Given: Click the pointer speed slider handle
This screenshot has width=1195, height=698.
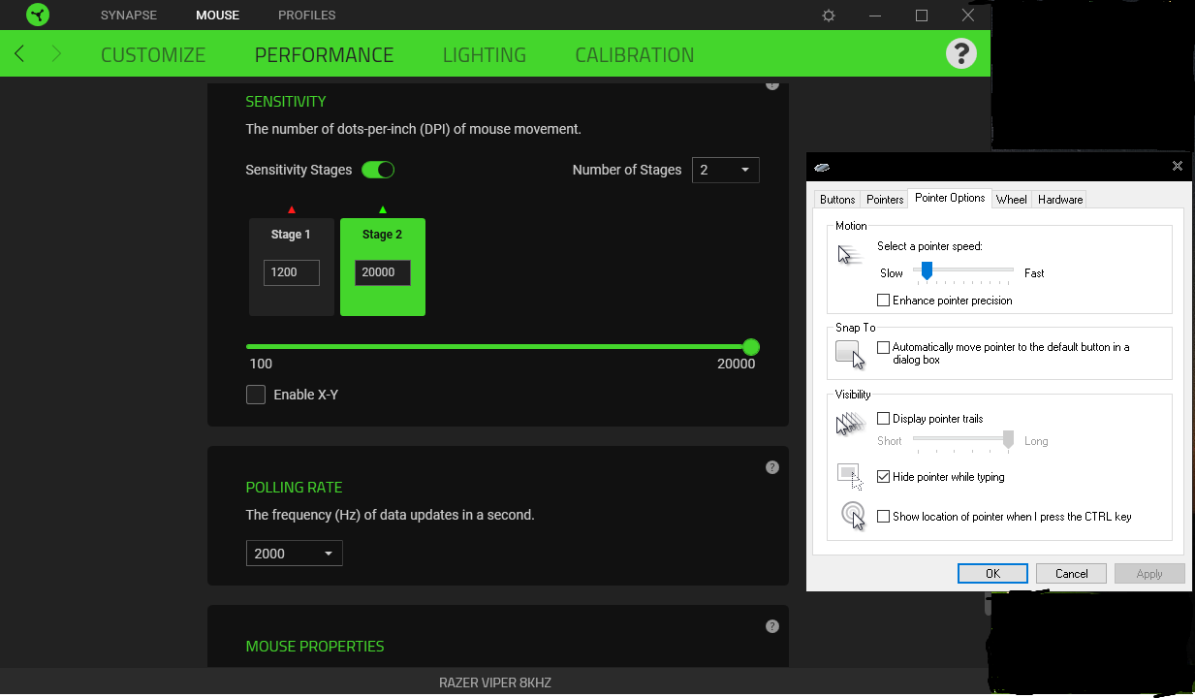Looking at the screenshot, I should [x=927, y=271].
